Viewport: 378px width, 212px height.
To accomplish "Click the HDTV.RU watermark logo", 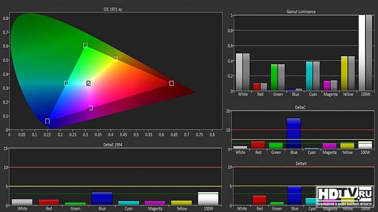I will pyautogui.click(x=345, y=196).
